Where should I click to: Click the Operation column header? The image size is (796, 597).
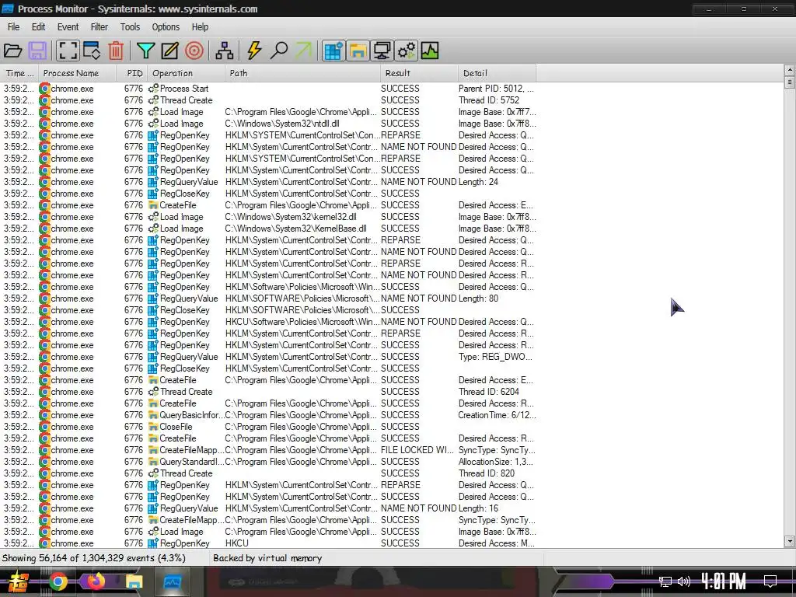click(x=187, y=73)
